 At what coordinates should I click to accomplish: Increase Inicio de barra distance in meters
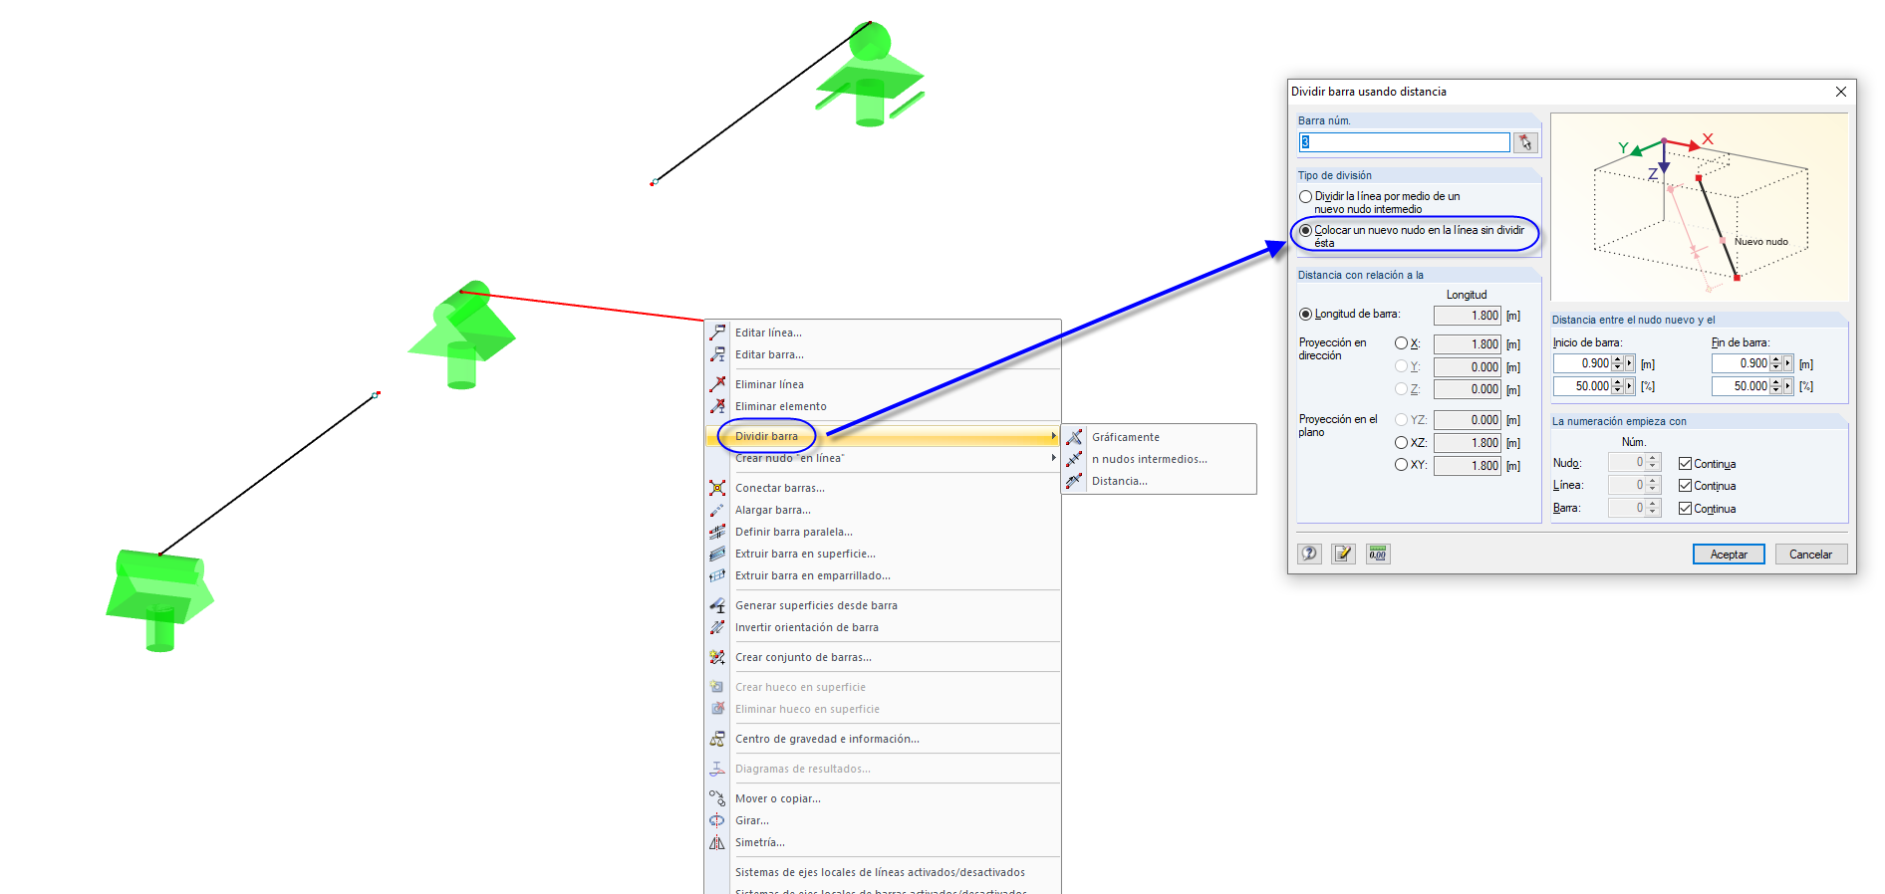coord(1617,360)
